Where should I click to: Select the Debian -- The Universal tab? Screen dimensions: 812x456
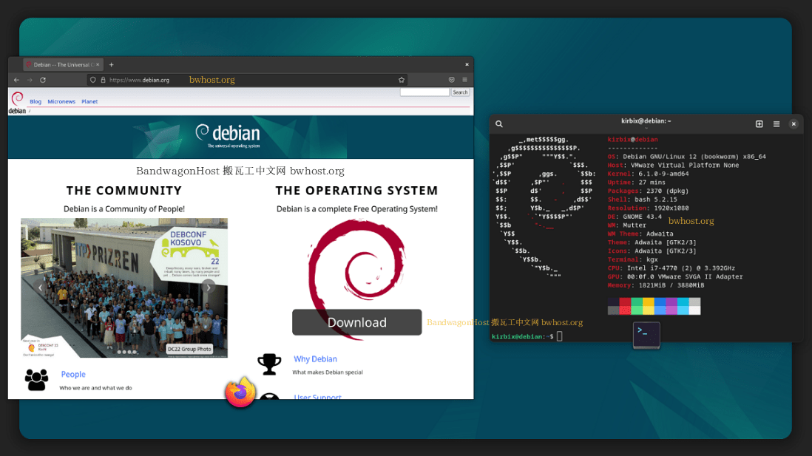pos(63,65)
